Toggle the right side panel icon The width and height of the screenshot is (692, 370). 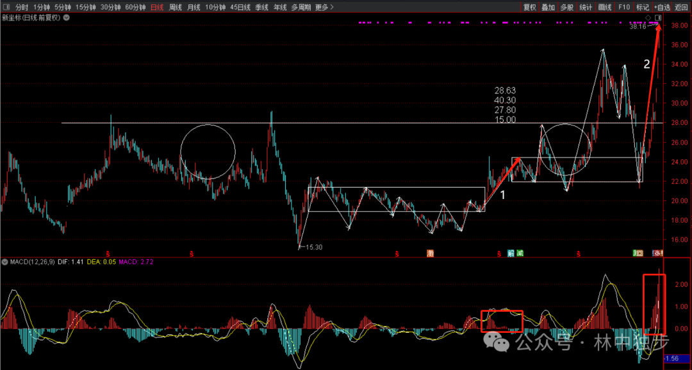[x=657, y=17]
